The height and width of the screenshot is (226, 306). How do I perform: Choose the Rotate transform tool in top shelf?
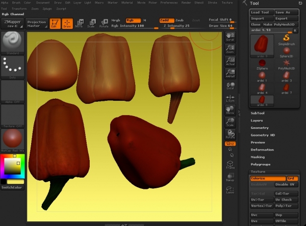[x=104, y=23]
